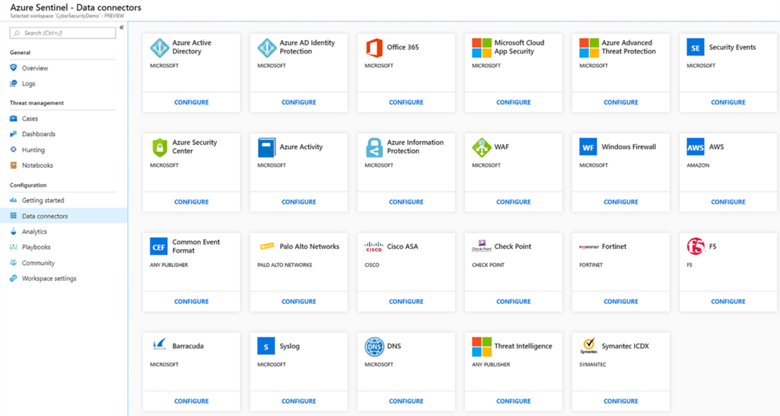Click the Office 365 logo icon
780x416 pixels.
pyautogui.click(x=374, y=48)
